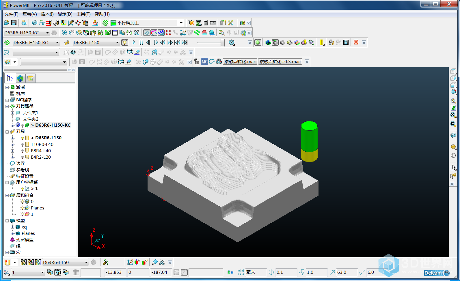Click the tolerance field showing 0.1
The image size is (460, 281).
286,272
